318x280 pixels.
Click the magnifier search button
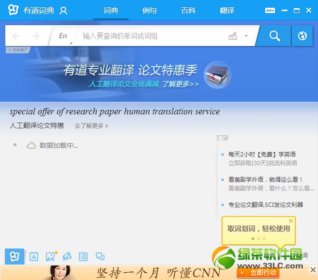point(275,36)
